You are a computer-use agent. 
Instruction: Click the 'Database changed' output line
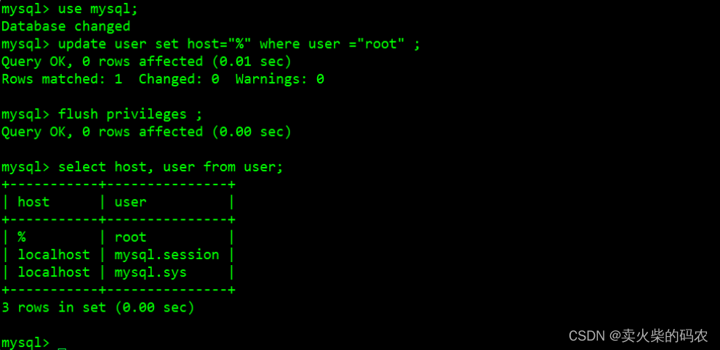point(66,26)
